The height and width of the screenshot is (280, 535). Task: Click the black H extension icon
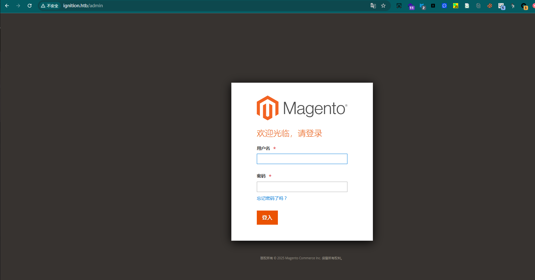(433, 6)
